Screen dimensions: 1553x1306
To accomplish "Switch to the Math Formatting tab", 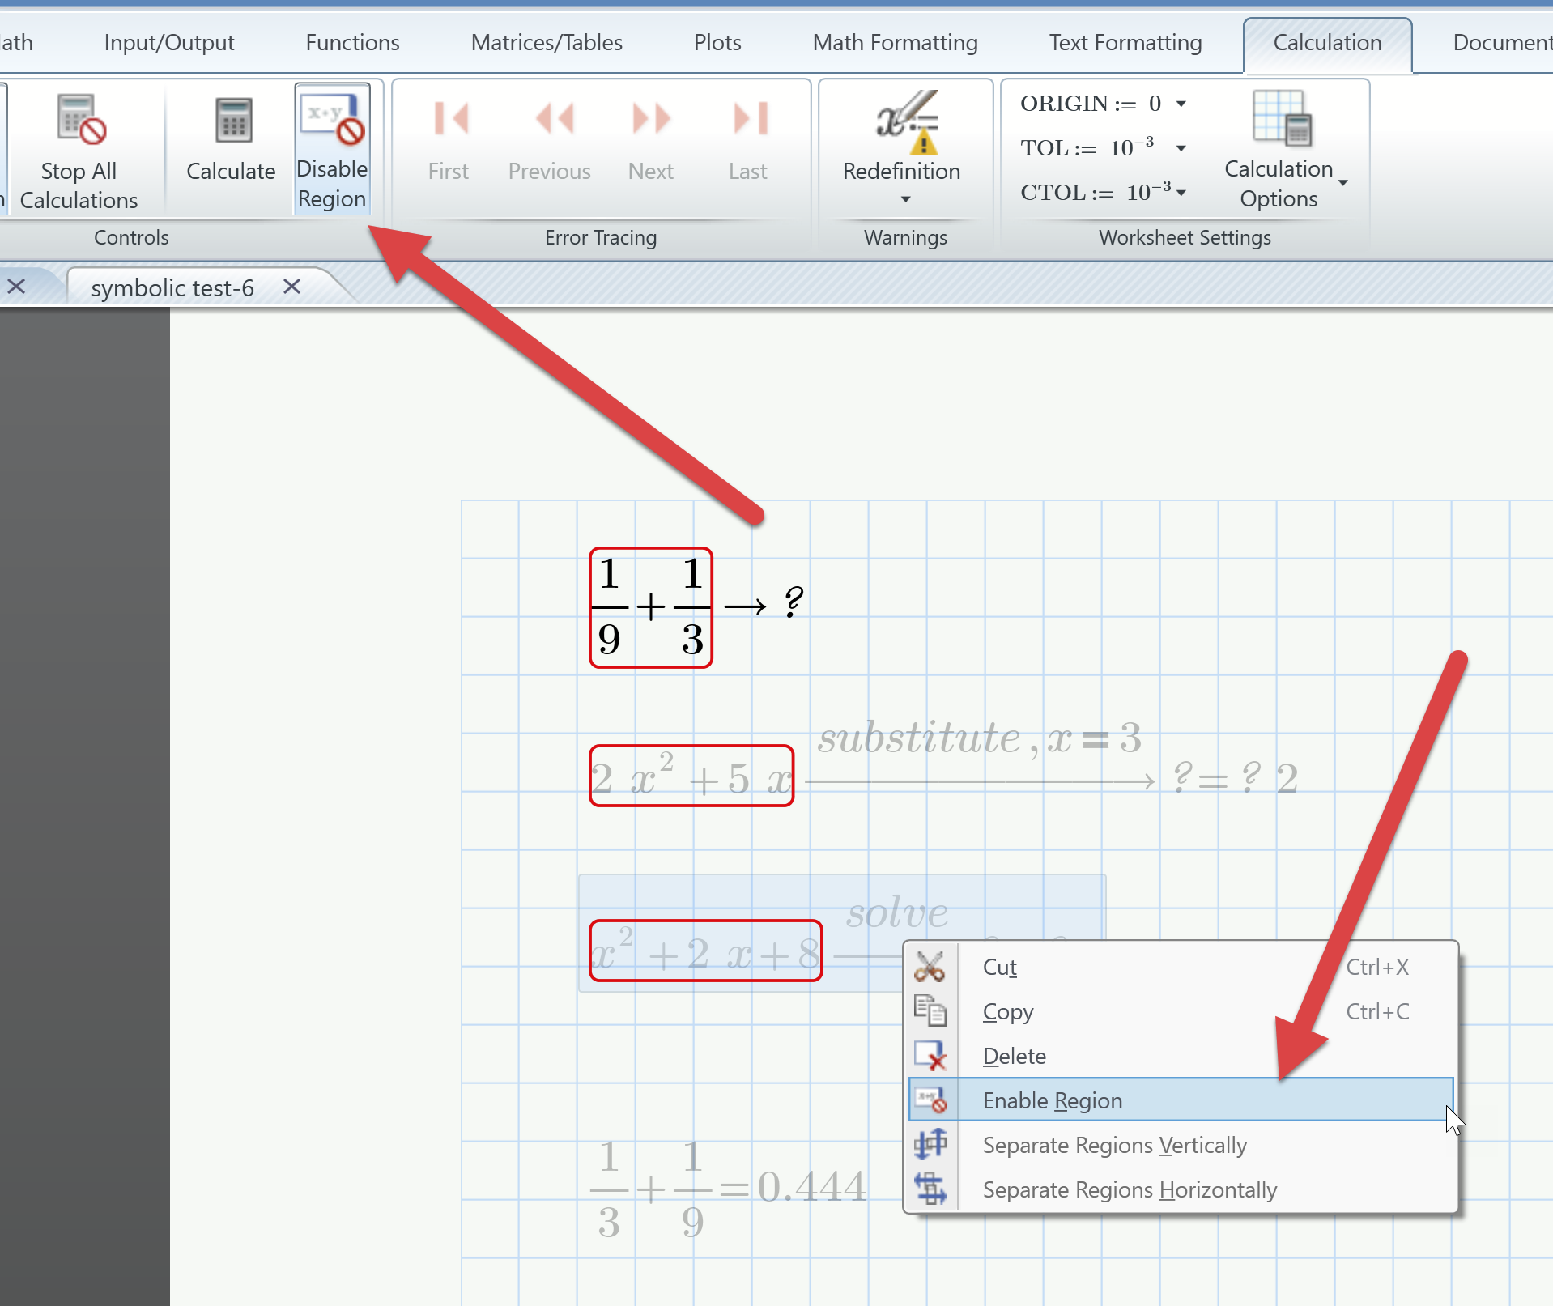I will [x=894, y=42].
